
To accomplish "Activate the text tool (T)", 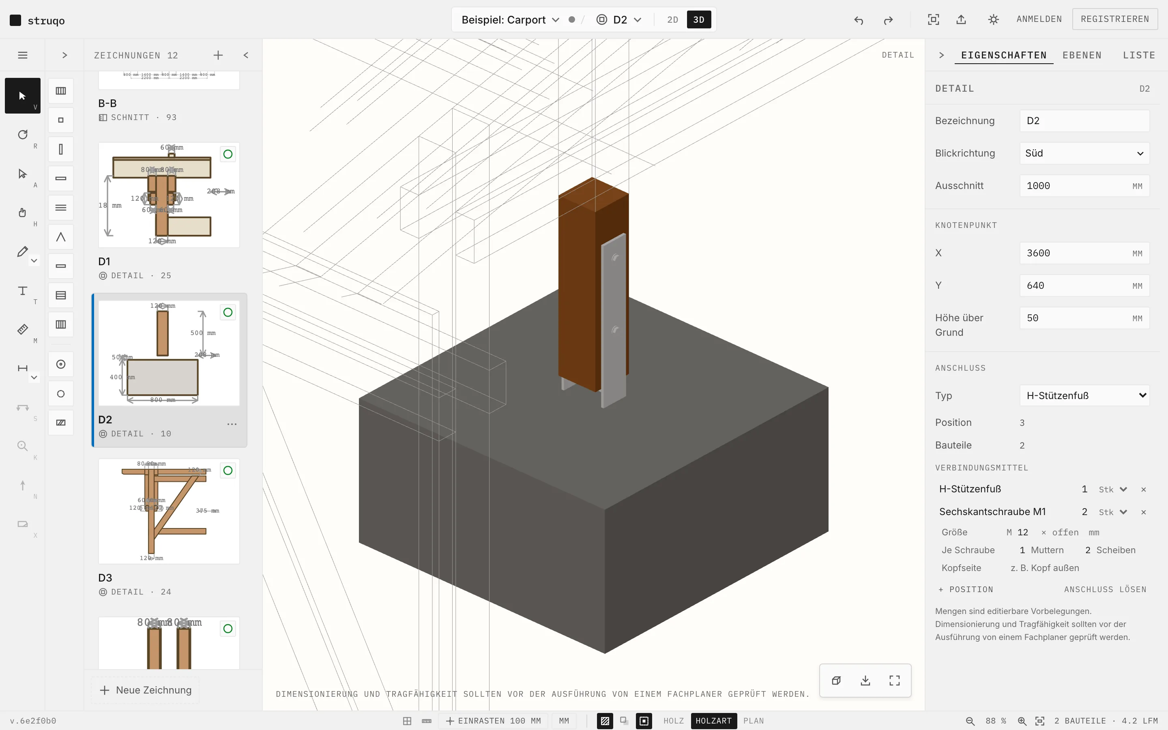I will click(x=22, y=291).
